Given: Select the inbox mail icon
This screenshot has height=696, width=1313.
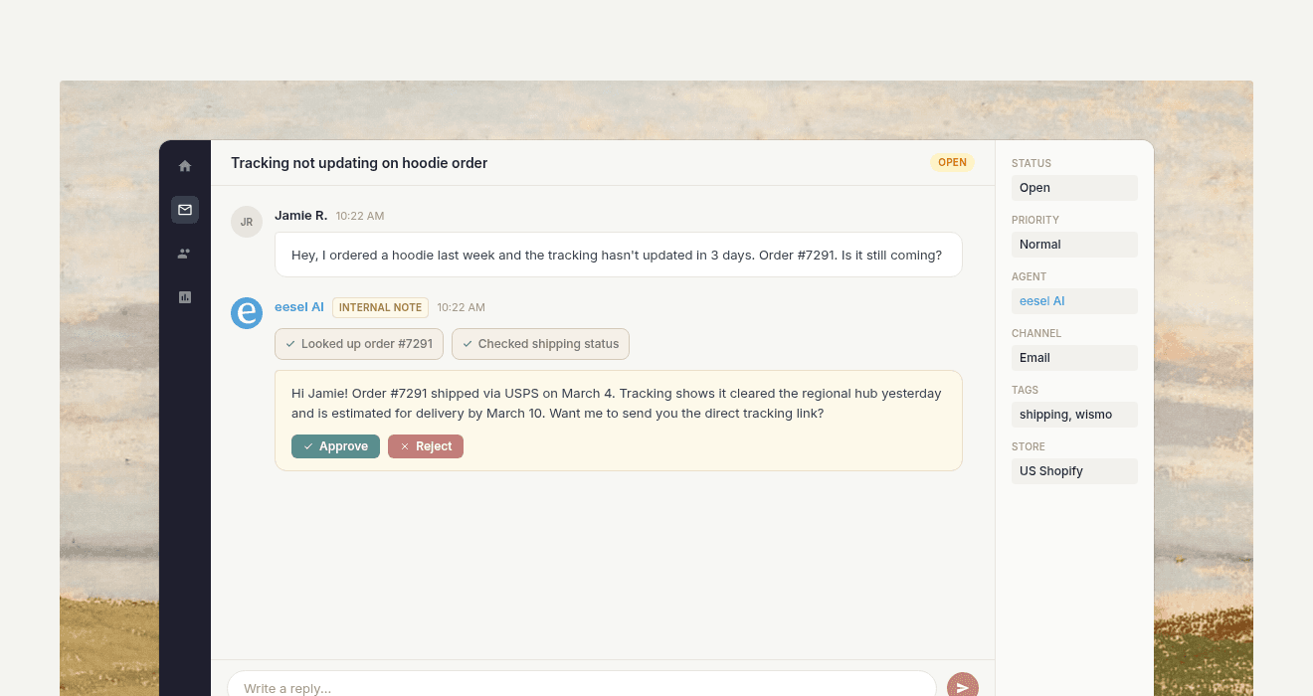Looking at the screenshot, I should [x=185, y=210].
